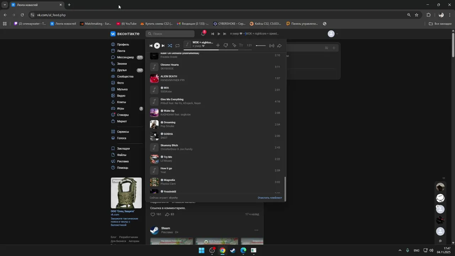
Task: Open Сервисы section icon
Action: pyautogui.click(x=113, y=132)
